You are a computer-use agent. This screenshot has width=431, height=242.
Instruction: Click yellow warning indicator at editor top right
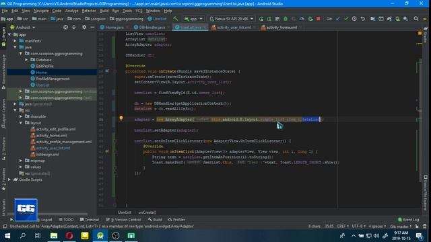(x=420, y=33)
